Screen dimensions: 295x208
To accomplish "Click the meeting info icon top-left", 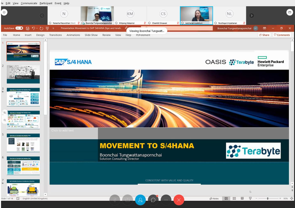I will (x=4, y=12).
